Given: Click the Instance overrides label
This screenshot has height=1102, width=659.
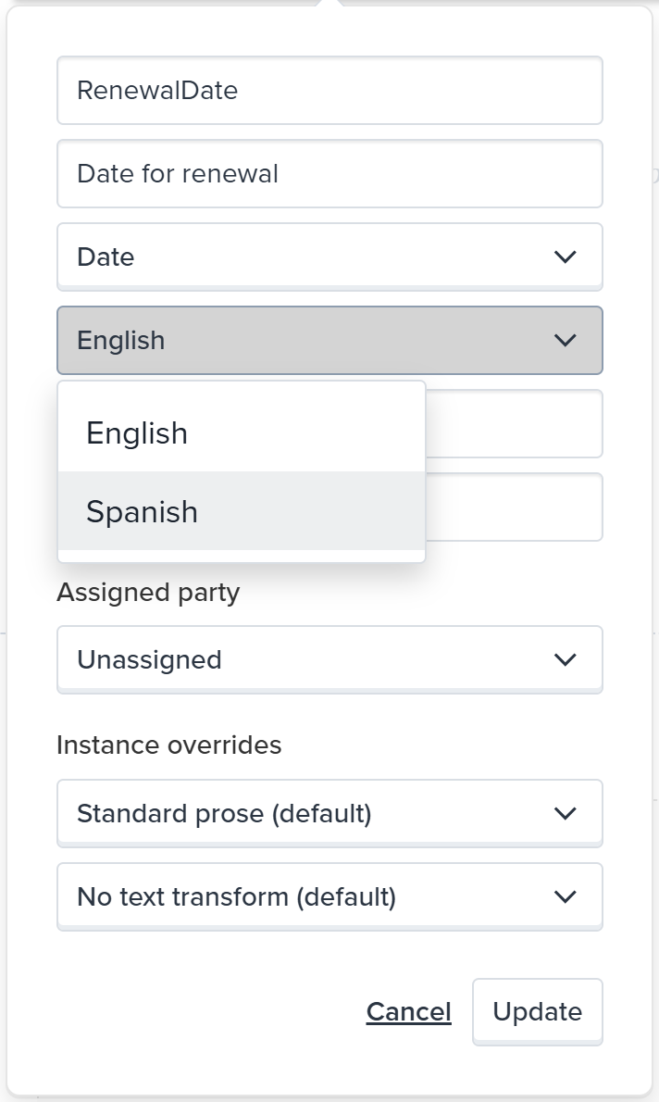Looking at the screenshot, I should pos(168,745).
